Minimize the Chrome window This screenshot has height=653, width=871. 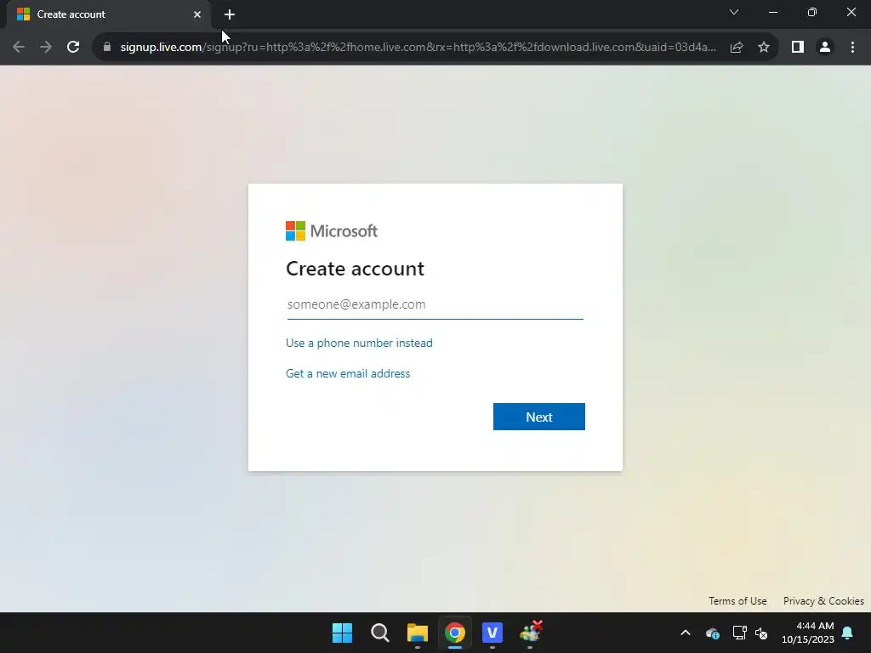tap(772, 12)
